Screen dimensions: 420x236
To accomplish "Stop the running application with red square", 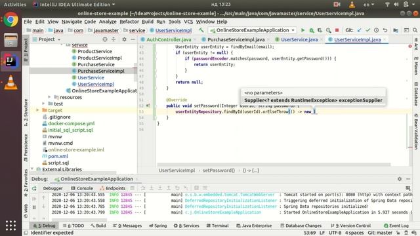I will [337, 30].
